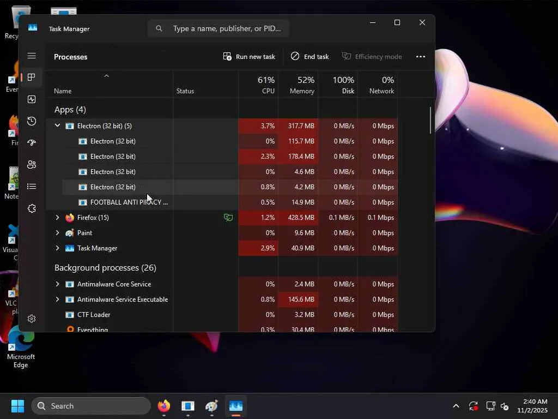The image size is (558, 419).
Task: Click Background processes (26) heading
Action: point(105,267)
